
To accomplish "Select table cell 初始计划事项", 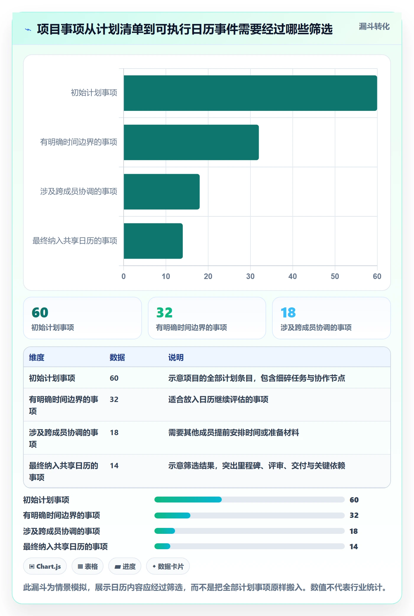I will (52, 378).
